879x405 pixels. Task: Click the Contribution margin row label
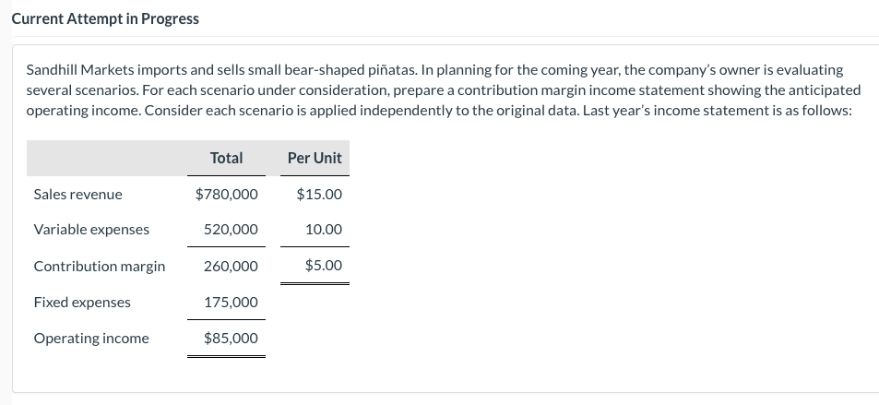click(100, 266)
